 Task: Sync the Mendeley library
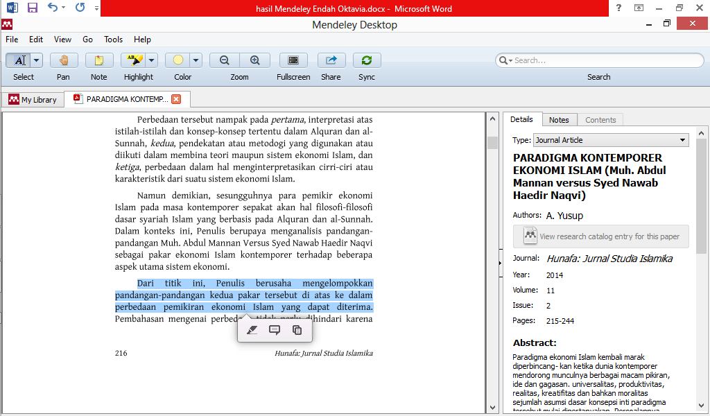[367, 60]
